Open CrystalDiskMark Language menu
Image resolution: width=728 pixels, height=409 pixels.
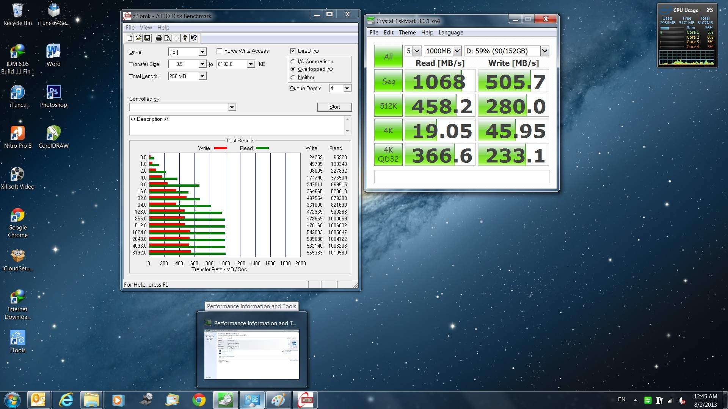[x=451, y=33]
